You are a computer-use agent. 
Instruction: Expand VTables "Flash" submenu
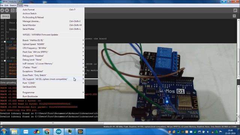51,67
